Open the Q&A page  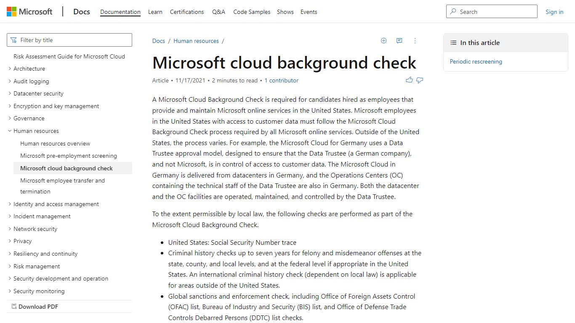point(218,12)
